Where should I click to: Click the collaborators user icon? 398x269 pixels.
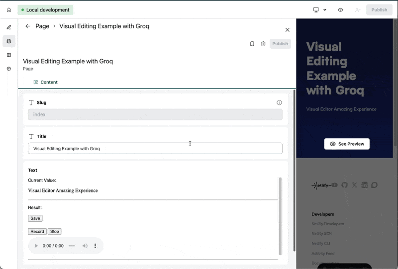358,10
